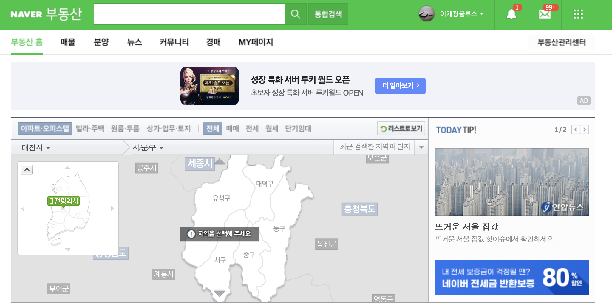The width and height of the screenshot is (612, 308).
Task: Expand recently searched regions dropdown arrow
Action: tap(421, 147)
